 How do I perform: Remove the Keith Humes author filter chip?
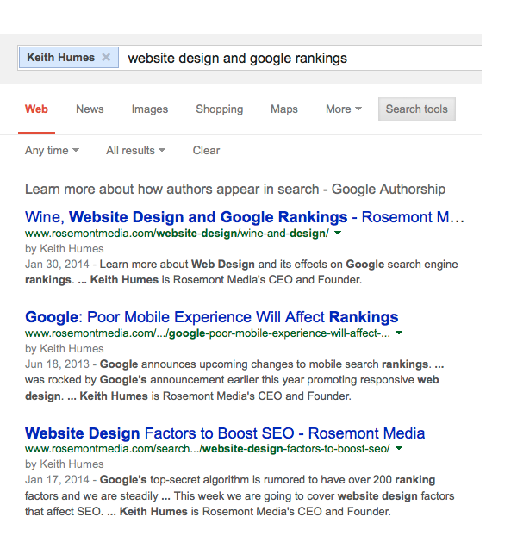coord(106,58)
